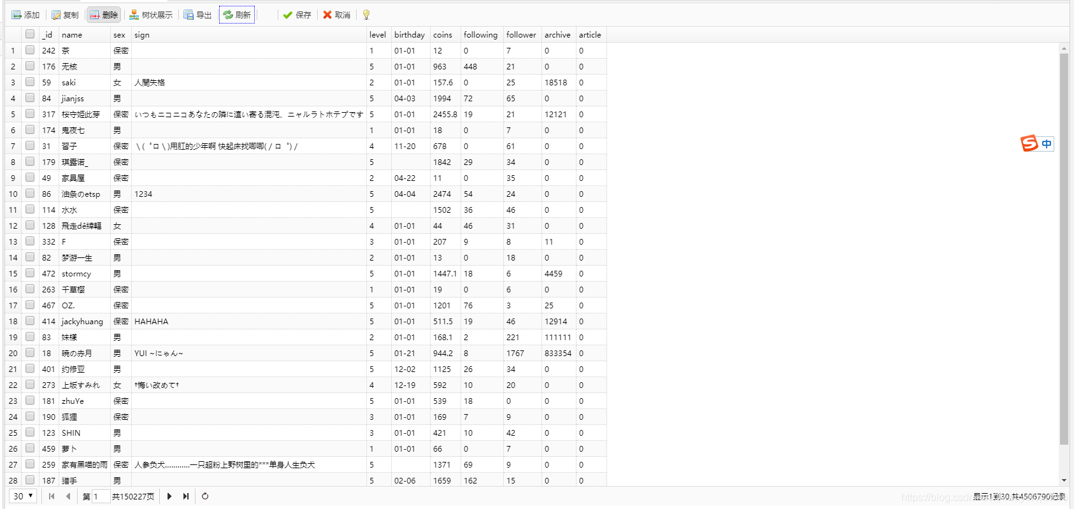The image size is (1074, 509).
Task: Select checkbox for user SHIN
Action: coord(30,433)
